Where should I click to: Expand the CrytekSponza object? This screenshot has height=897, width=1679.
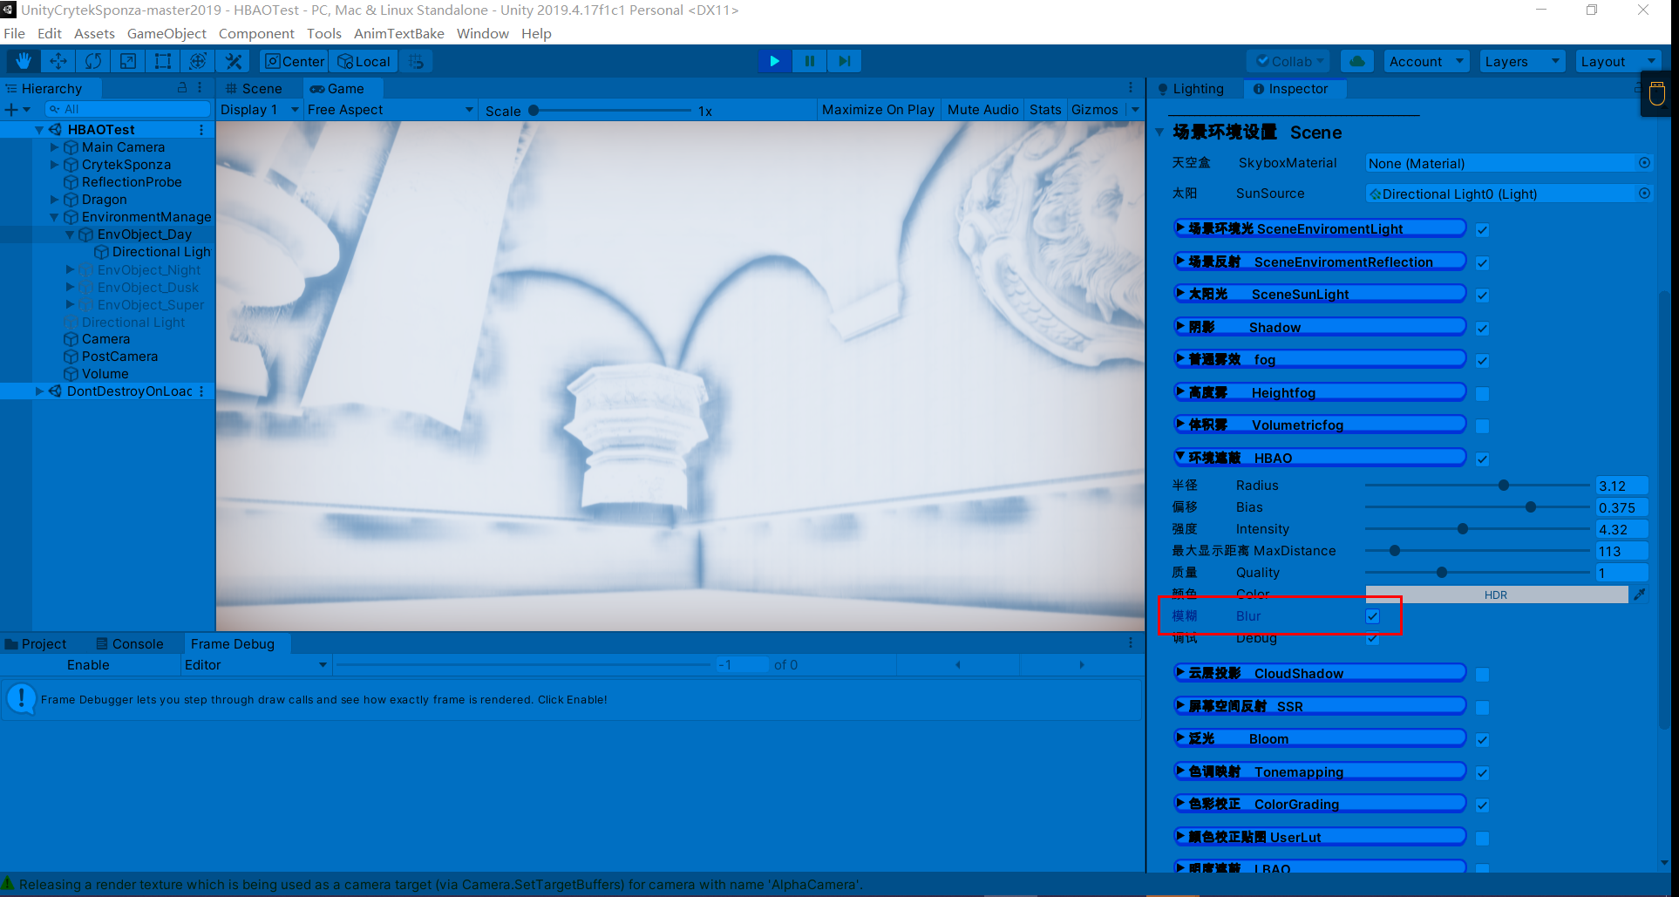55,165
